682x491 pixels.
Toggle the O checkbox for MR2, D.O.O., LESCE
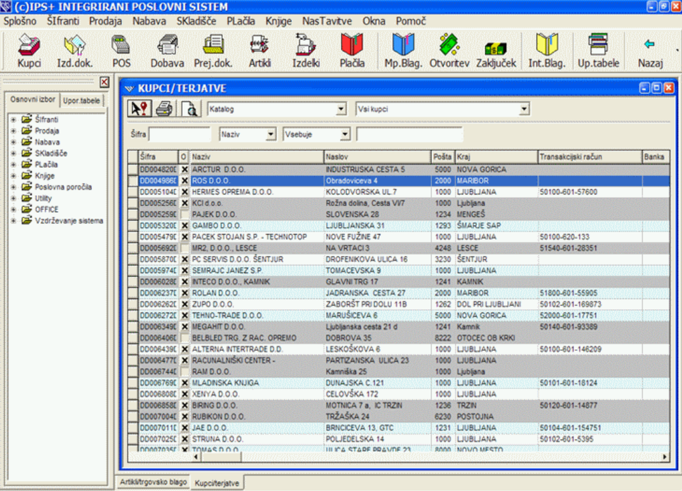pos(184,248)
